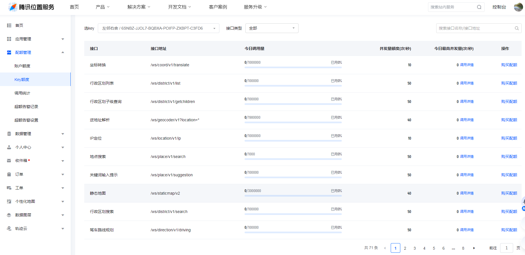Image resolution: width=525 pixels, height=255 pixels.
Task: Click 购买配额 for 坐标转换 row
Action: click(509, 65)
